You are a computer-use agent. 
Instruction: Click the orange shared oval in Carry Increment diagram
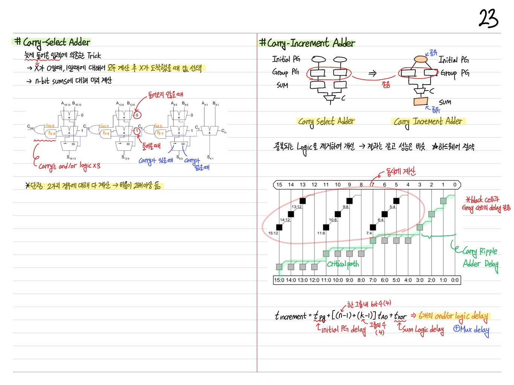click(x=421, y=59)
